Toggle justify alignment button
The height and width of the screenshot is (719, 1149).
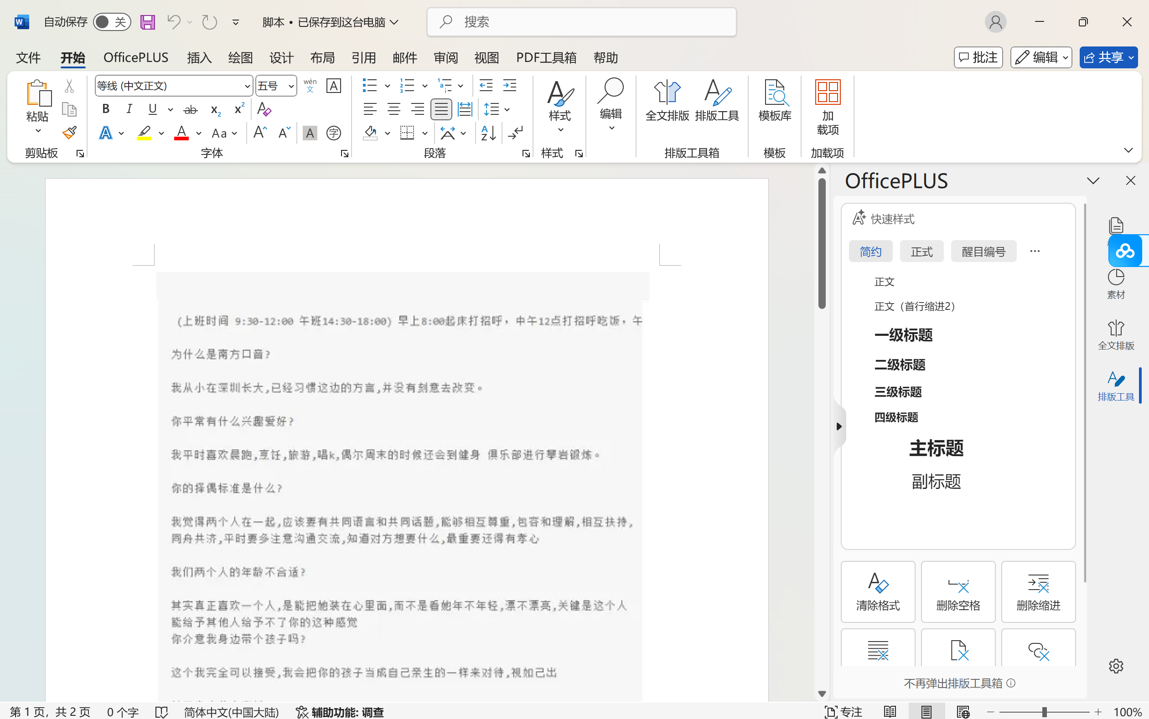coord(441,109)
